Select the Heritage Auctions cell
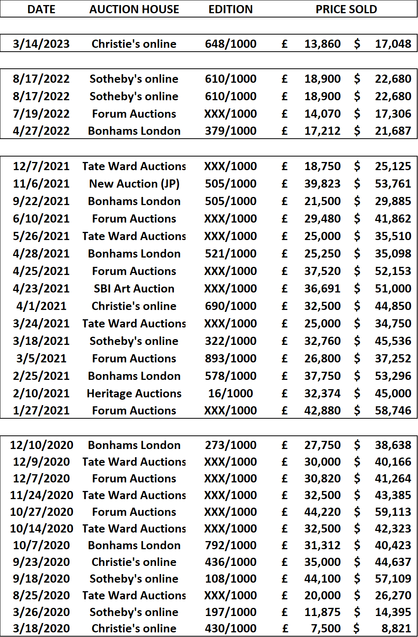 [134, 393]
